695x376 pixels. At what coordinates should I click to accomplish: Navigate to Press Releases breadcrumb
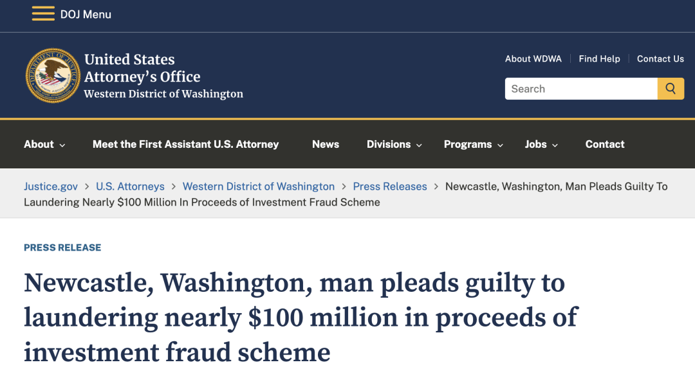[x=390, y=186]
